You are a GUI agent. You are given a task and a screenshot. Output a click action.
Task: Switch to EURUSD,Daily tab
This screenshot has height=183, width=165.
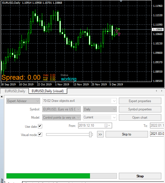(x=15, y=91)
